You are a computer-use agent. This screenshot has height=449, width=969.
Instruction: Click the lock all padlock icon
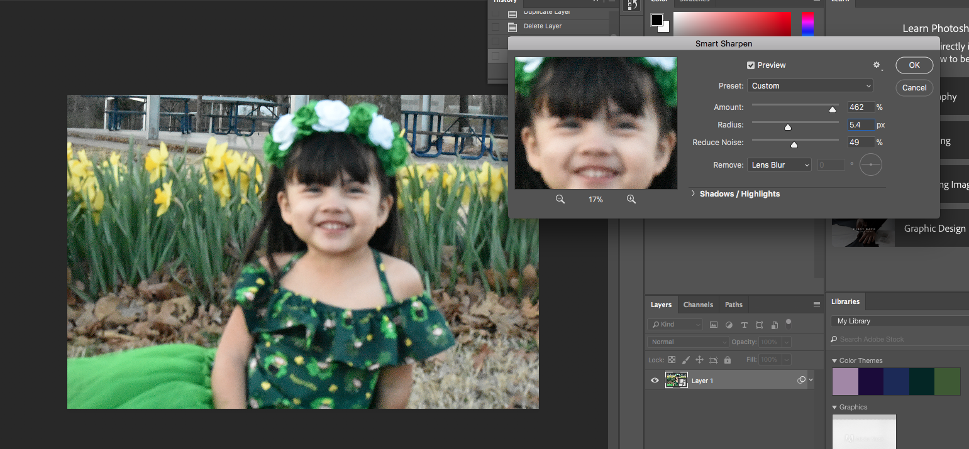click(x=728, y=360)
